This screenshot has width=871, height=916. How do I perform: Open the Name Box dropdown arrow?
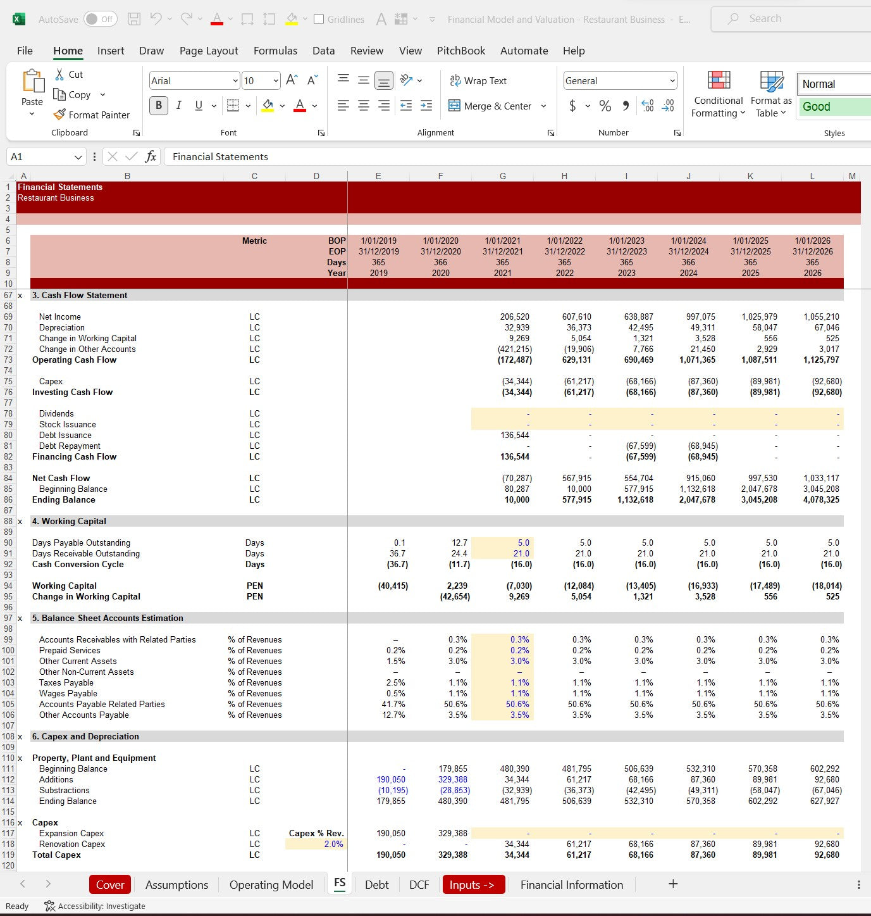tap(78, 157)
